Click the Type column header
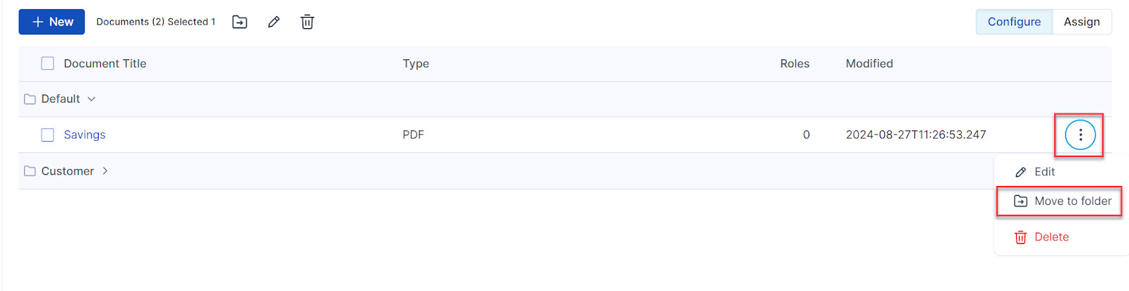The height and width of the screenshot is (291, 1129). (416, 63)
